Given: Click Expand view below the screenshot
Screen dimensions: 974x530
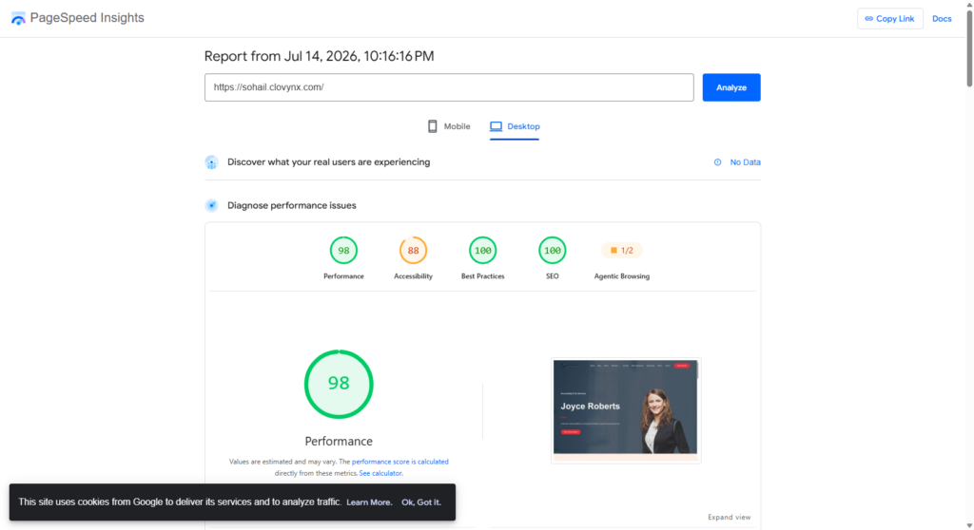Looking at the screenshot, I should [730, 518].
